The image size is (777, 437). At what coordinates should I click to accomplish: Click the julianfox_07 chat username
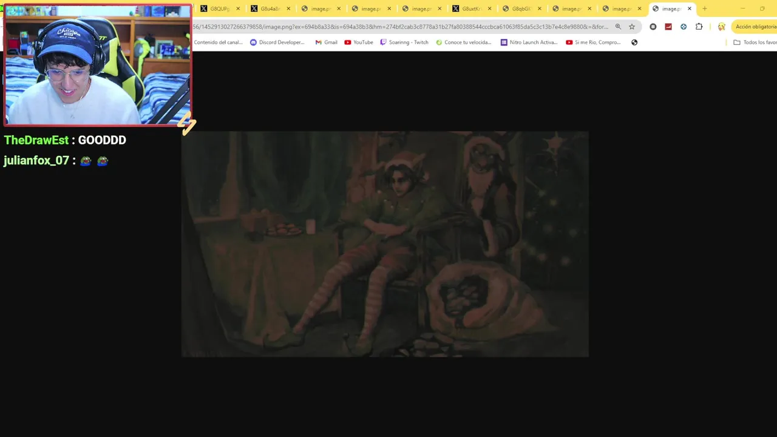(x=36, y=161)
